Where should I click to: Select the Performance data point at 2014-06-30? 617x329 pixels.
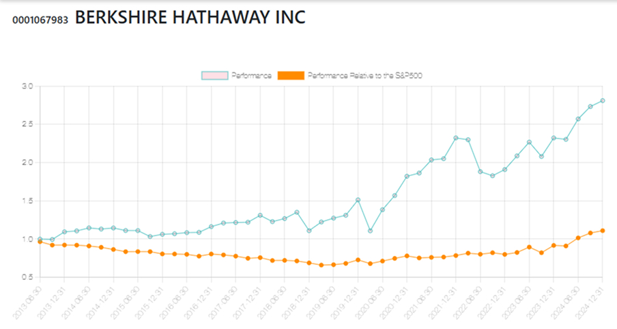tap(89, 228)
